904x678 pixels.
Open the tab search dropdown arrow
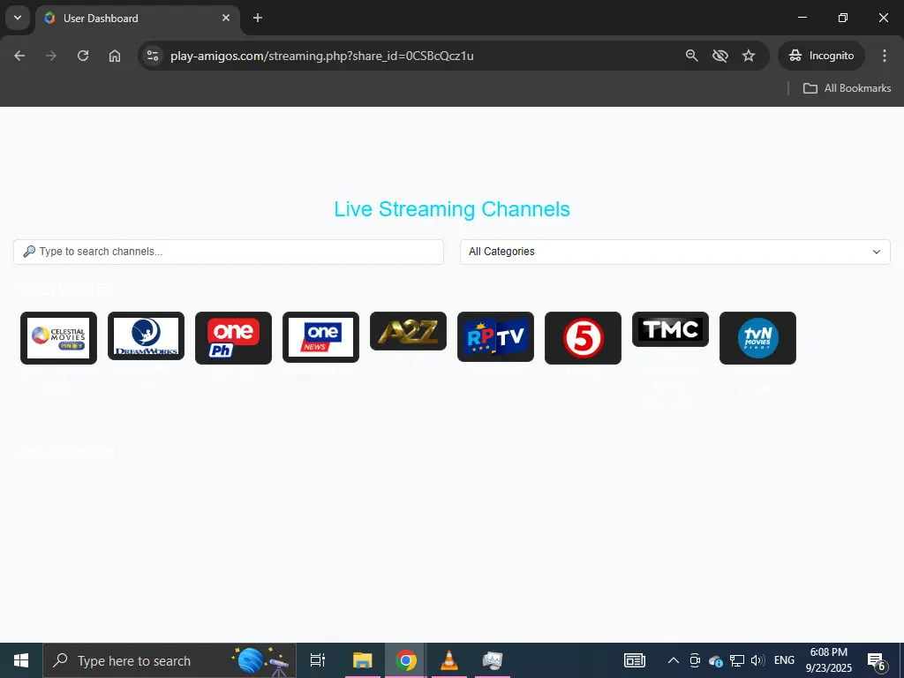[x=18, y=18]
